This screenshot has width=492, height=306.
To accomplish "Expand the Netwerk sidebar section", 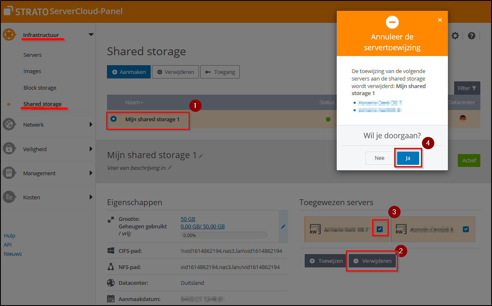I will pyautogui.click(x=90, y=124).
